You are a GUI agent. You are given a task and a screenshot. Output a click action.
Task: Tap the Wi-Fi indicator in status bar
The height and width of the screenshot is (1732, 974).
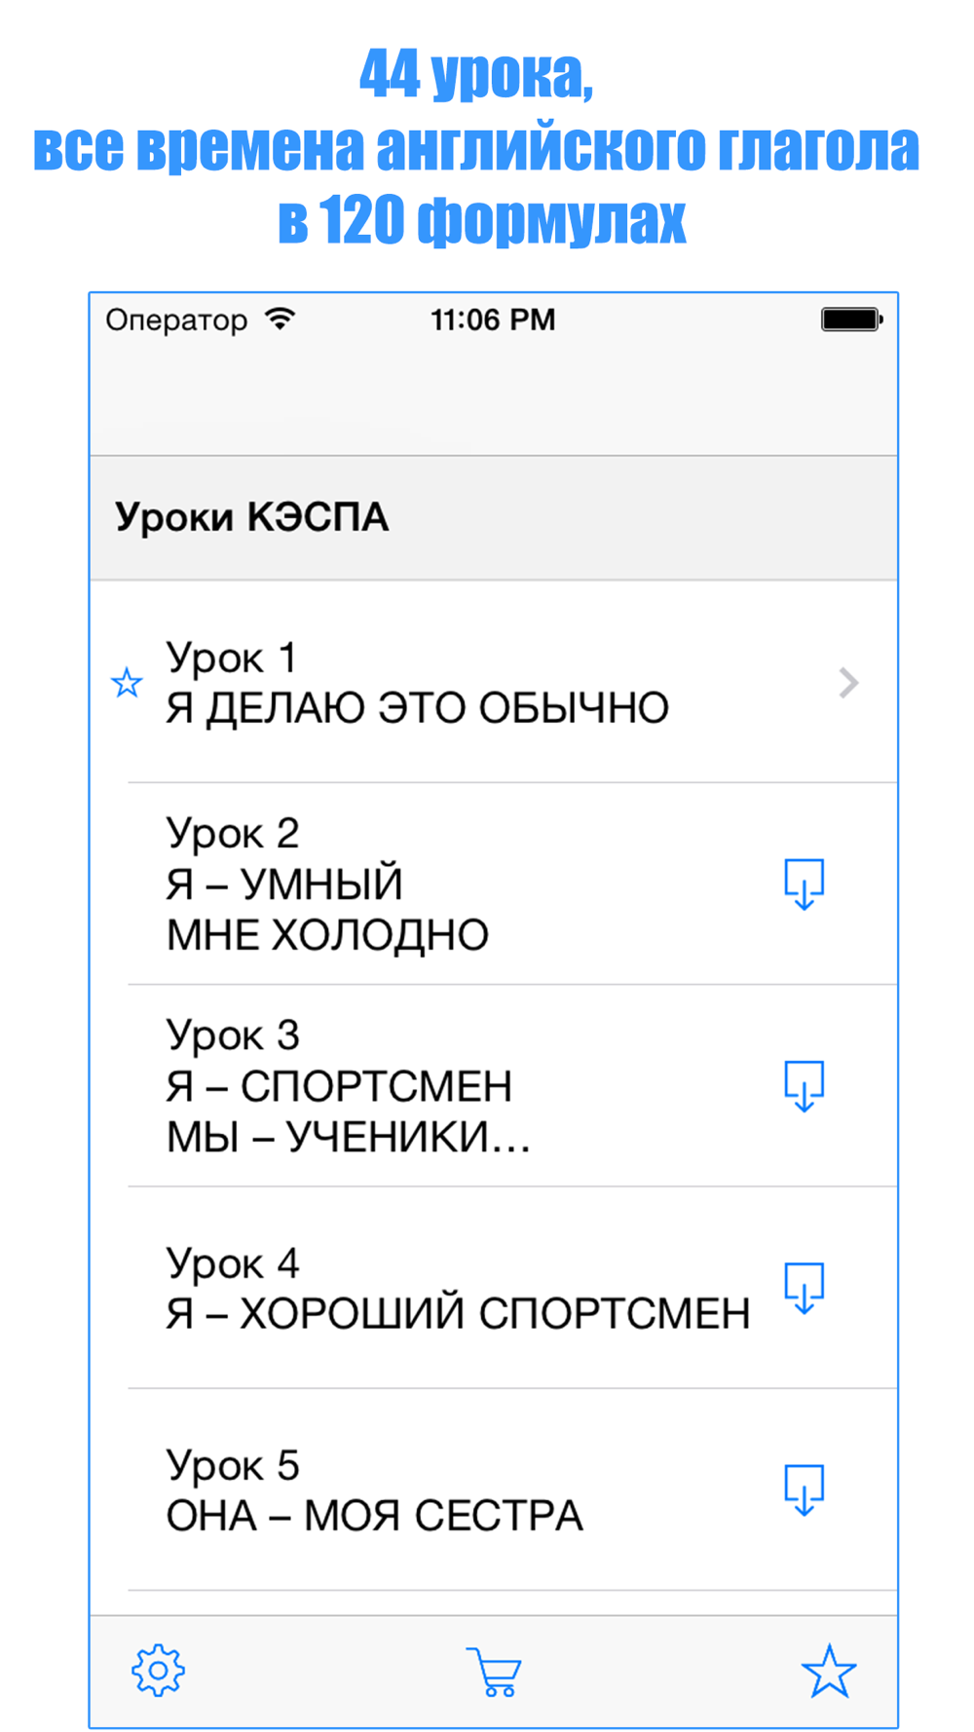point(281,320)
